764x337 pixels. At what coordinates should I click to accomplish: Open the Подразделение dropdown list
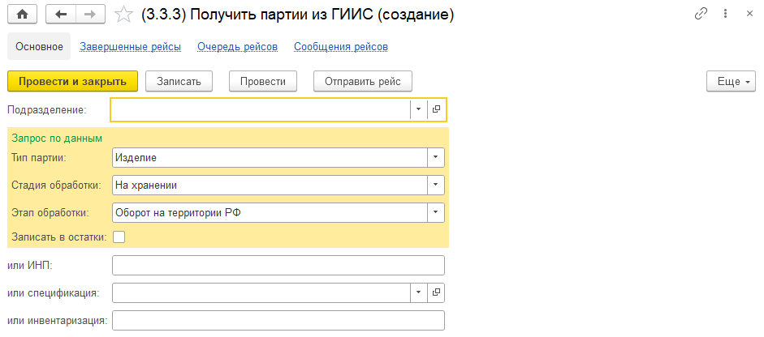pyautogui.click(x=419, y=109)
